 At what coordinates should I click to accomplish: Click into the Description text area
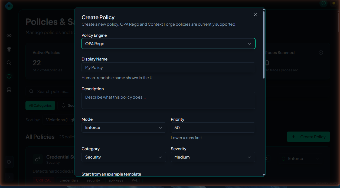(x=168, y=100)
